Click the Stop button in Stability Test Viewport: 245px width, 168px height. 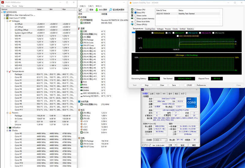point(146,85)
